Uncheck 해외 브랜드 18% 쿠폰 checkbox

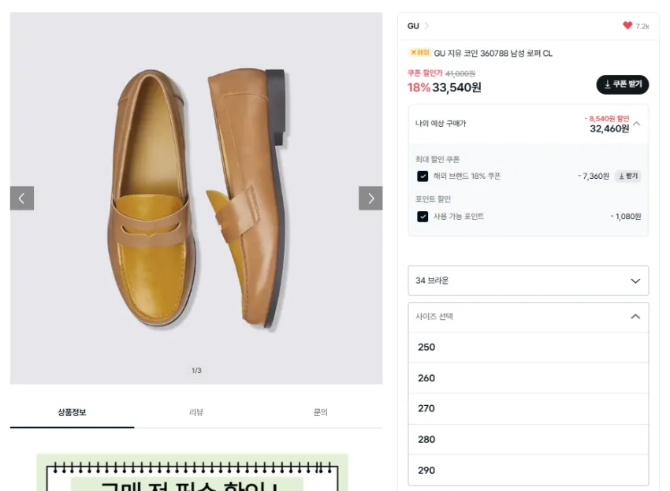click(x=422, y=176)
